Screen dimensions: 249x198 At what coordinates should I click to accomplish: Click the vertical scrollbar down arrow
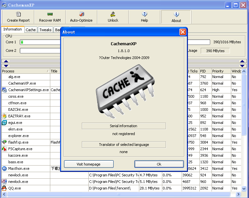pos(244,188)
